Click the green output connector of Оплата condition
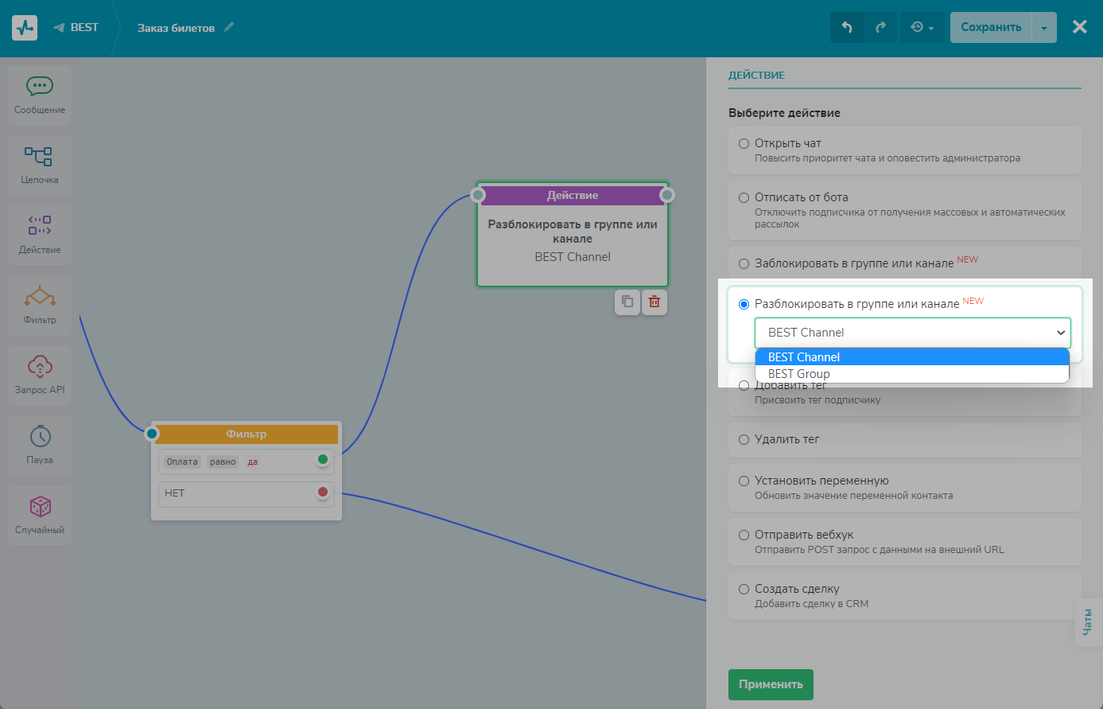This screenshot has width=1103, height=709. 323,459
